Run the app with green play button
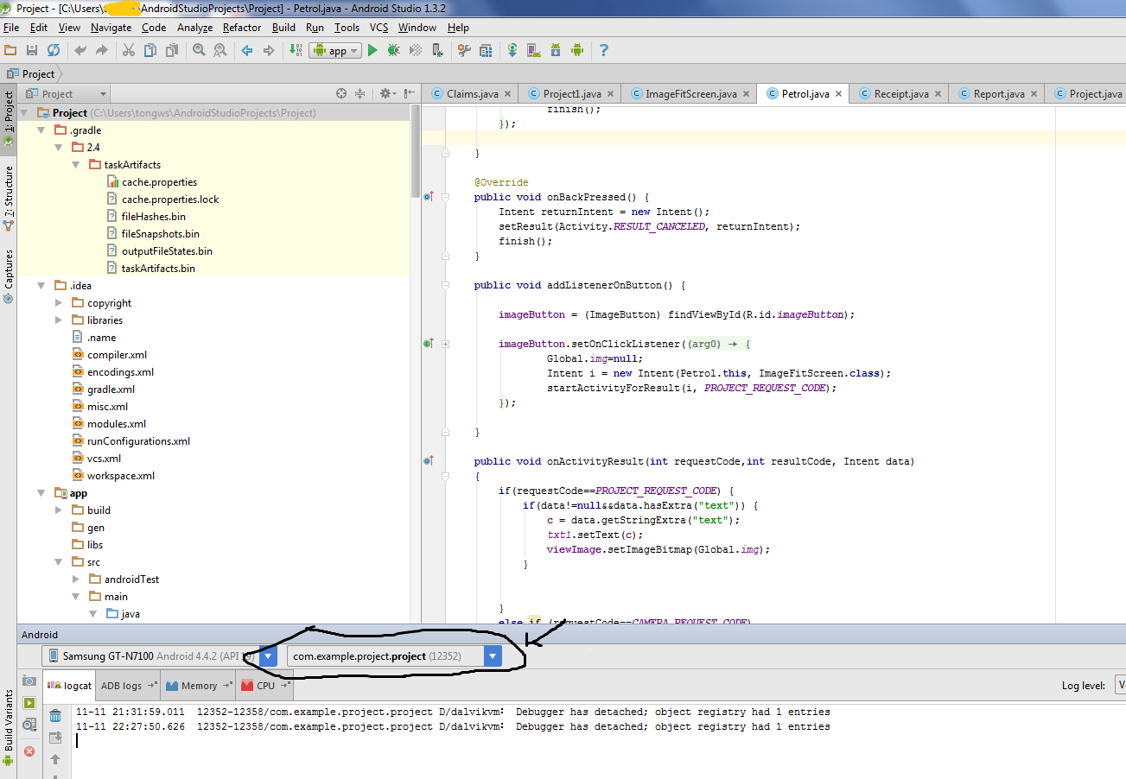 tap(372, 51)
